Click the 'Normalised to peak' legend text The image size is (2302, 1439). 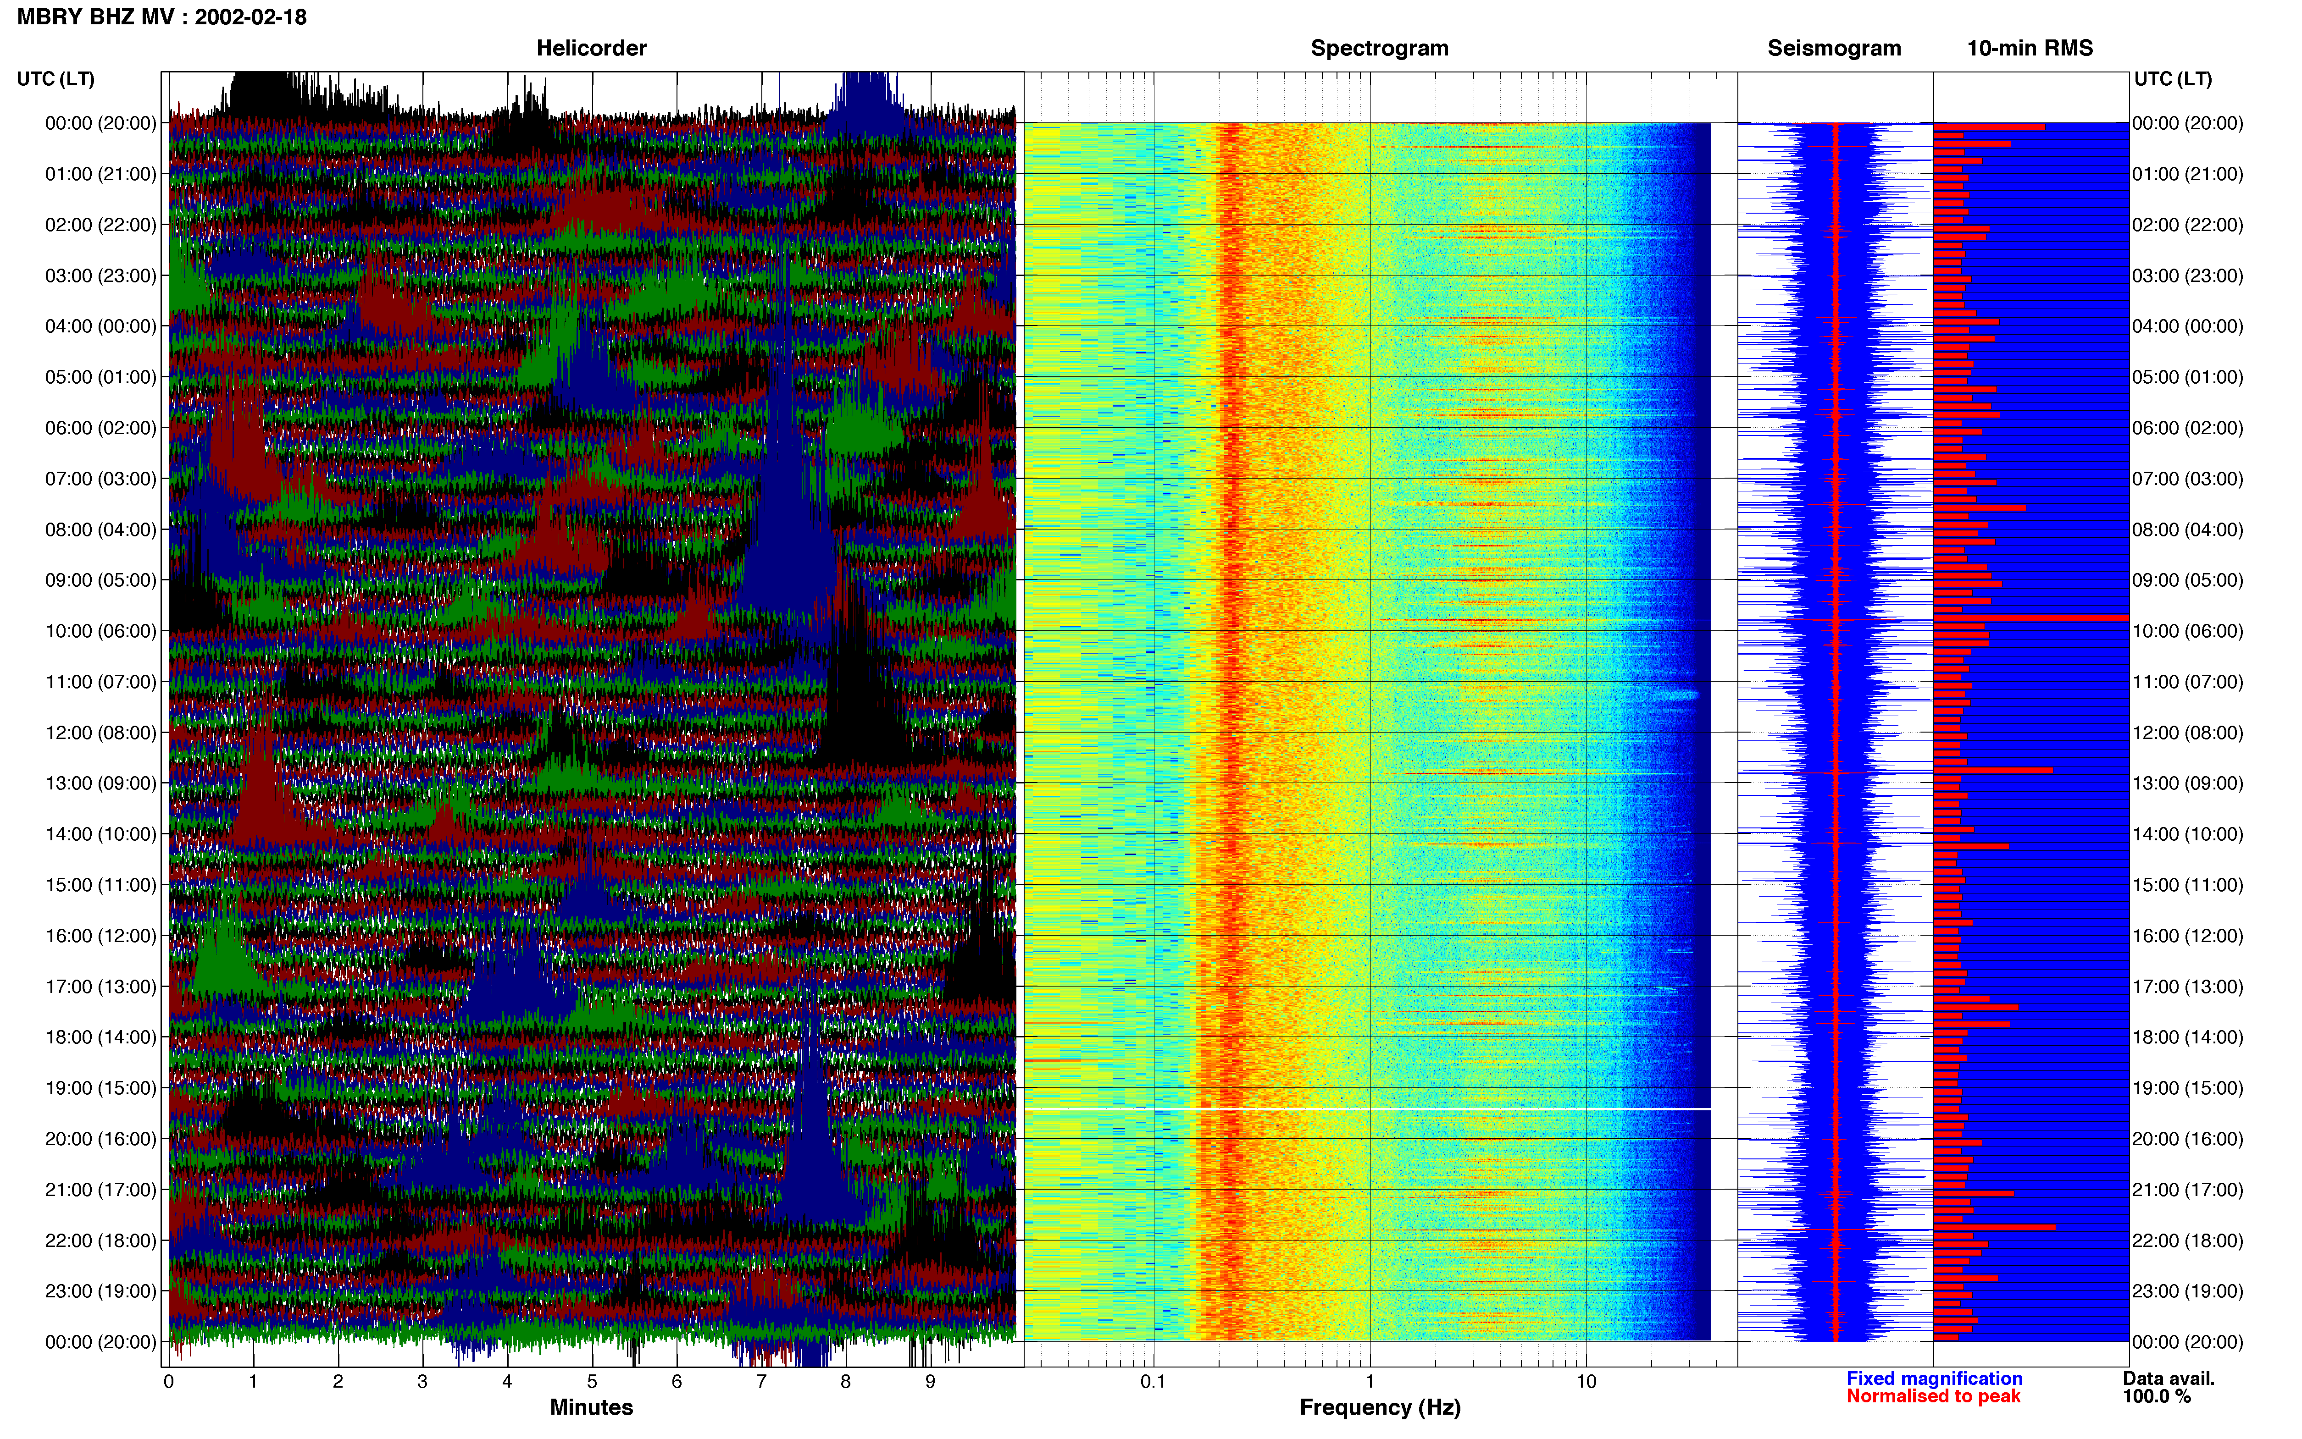pos(1933,1396)
